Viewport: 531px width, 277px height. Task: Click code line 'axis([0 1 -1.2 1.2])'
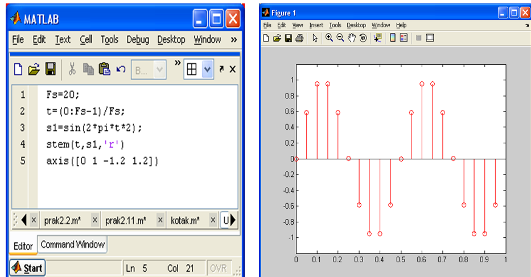102,161
